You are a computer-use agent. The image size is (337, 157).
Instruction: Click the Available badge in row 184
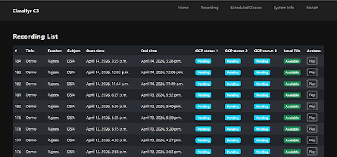[292, 61]
